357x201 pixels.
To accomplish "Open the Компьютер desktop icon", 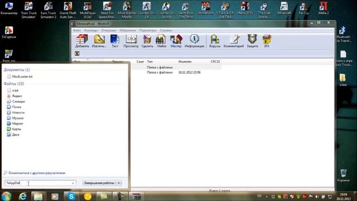I will click(x=9, y=8).
